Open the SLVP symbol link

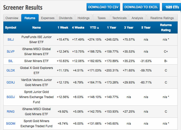point(10,52)
